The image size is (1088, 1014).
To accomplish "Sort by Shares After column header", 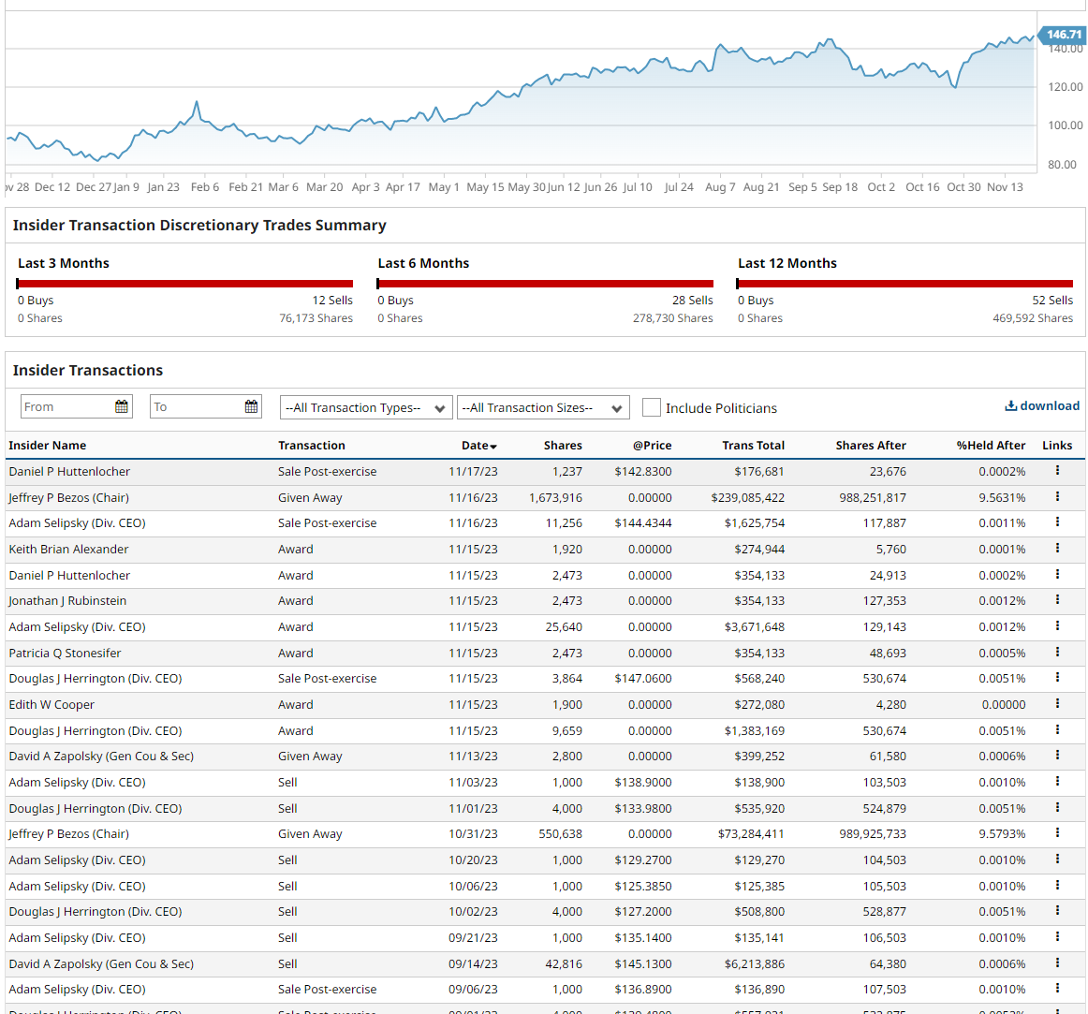I will tap(870, 446).
